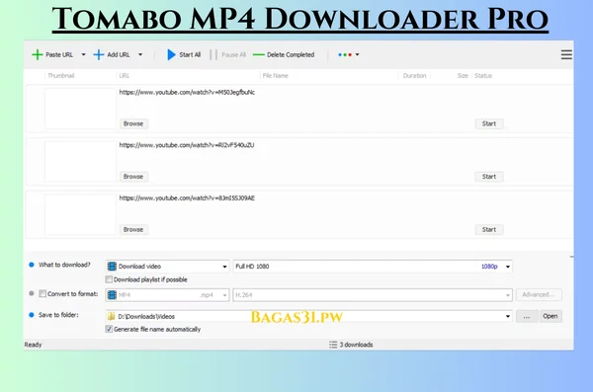Start the M50JegfbuNc video download
This screenshot has height=392, width=593.
[x=489, y=123]
